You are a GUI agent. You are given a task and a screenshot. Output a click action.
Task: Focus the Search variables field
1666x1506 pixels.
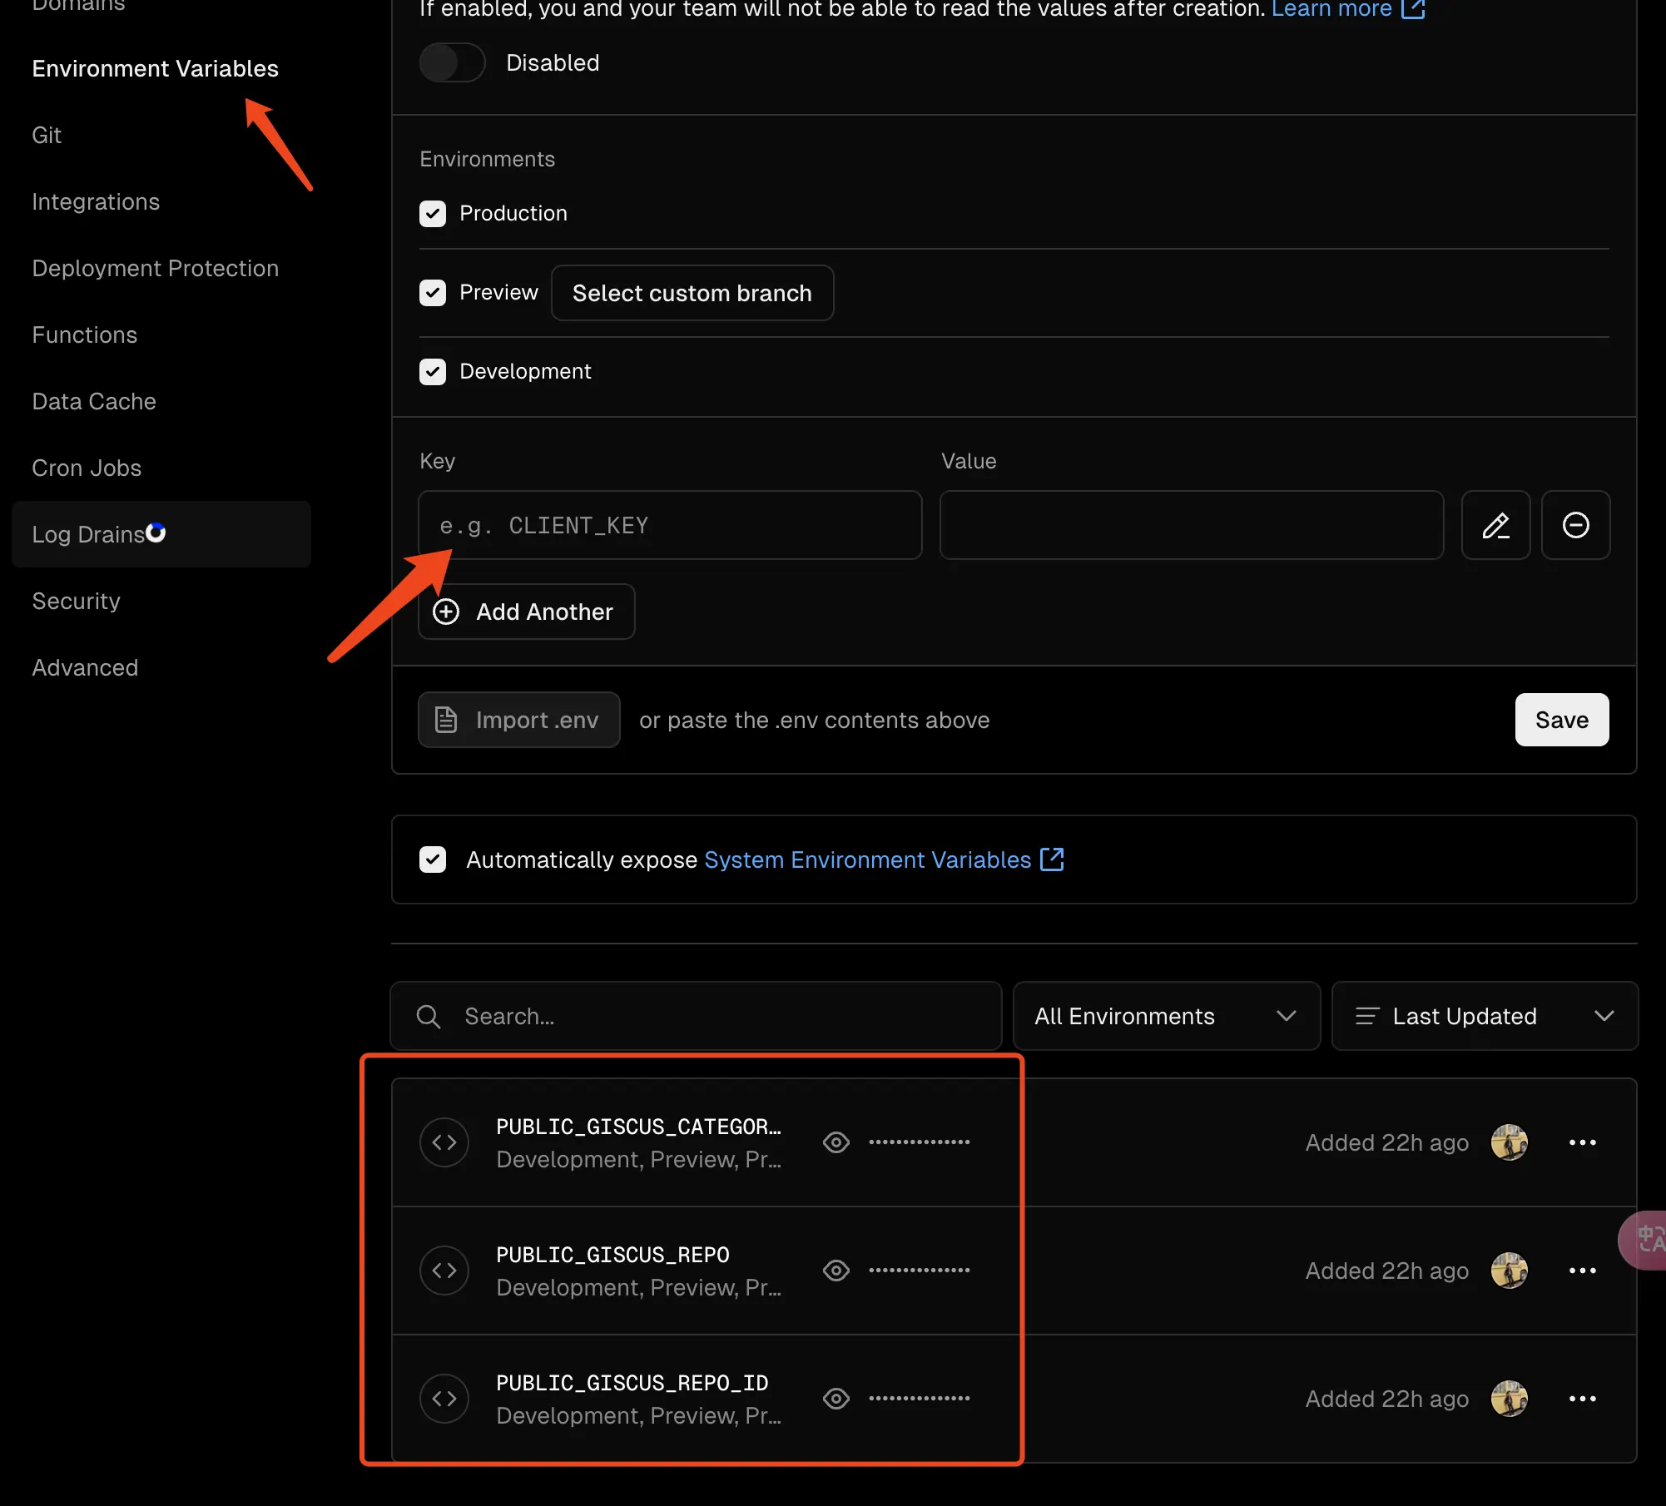[x=696, y=1016]
